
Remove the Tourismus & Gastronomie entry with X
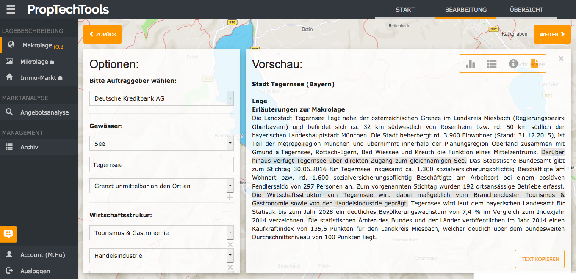(x=230, y=245)
